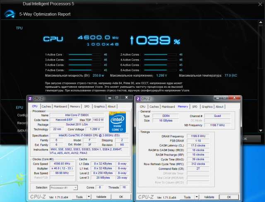Click the CPU-Z icon in right window title
This screenshot has width=265, height=202.
(x=138, y=99)
